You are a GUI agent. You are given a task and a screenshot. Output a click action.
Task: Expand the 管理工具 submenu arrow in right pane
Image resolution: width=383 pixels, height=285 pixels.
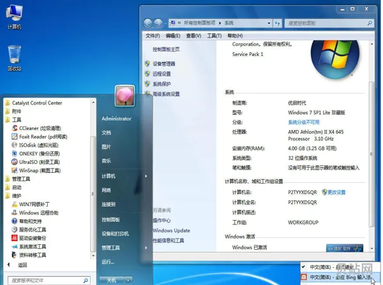pos(146,247)
